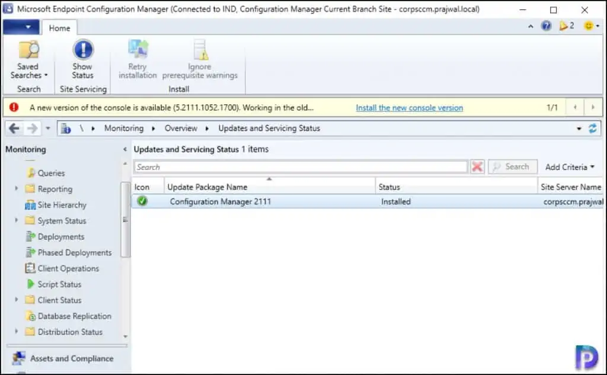607x375 pixels.
Task: Click the tree scrollbar down arrow
Action: pos(125,336)
